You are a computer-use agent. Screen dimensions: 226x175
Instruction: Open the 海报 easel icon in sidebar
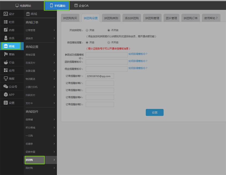pos(6,78)
